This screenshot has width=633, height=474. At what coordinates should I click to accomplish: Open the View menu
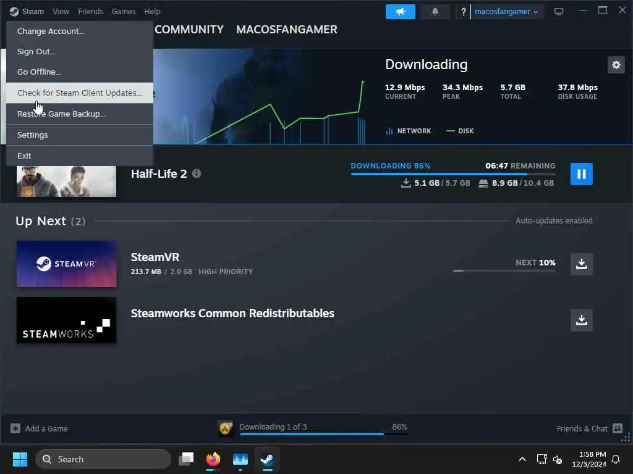[x=61, y=12]
